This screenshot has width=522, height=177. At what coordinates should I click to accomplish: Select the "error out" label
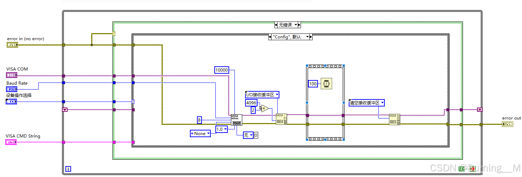pos(512,118)
